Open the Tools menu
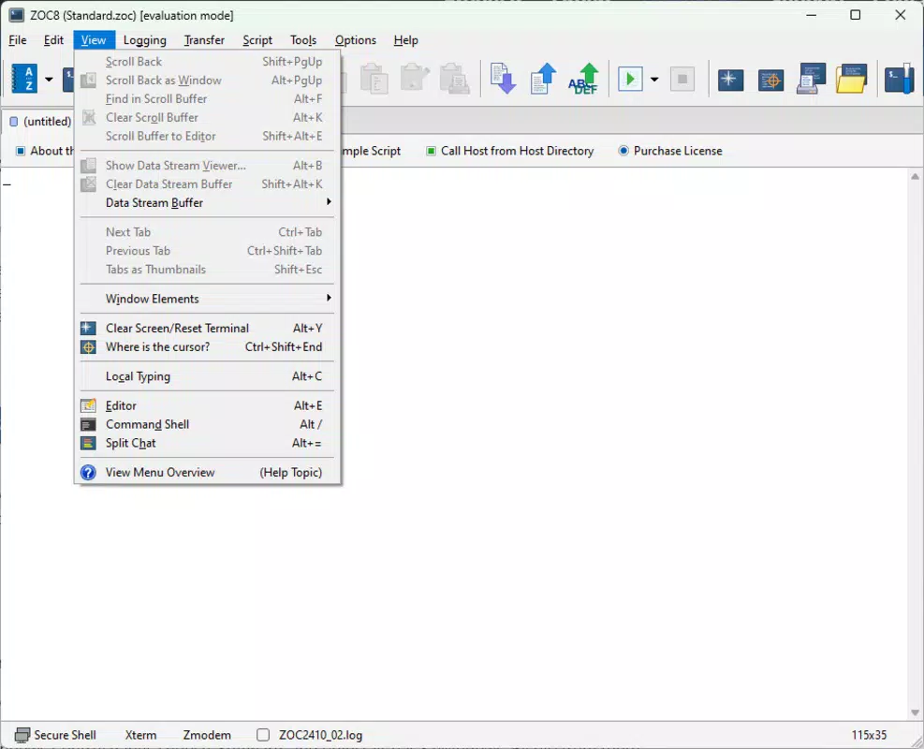Screen dimensions: 924x749 (303, 40)
